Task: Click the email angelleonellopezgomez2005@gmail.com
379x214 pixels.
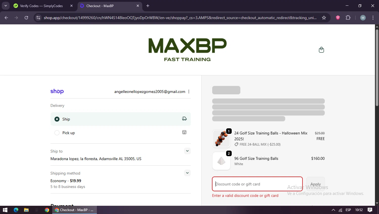Action: (150, 92)
